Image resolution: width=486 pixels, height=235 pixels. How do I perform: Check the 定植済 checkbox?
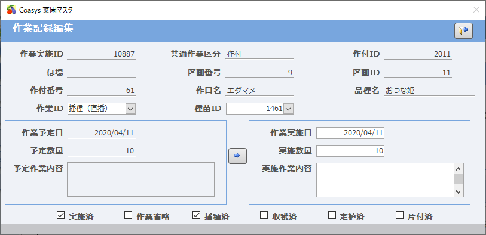pyautogui.click(x=332, y=215)
